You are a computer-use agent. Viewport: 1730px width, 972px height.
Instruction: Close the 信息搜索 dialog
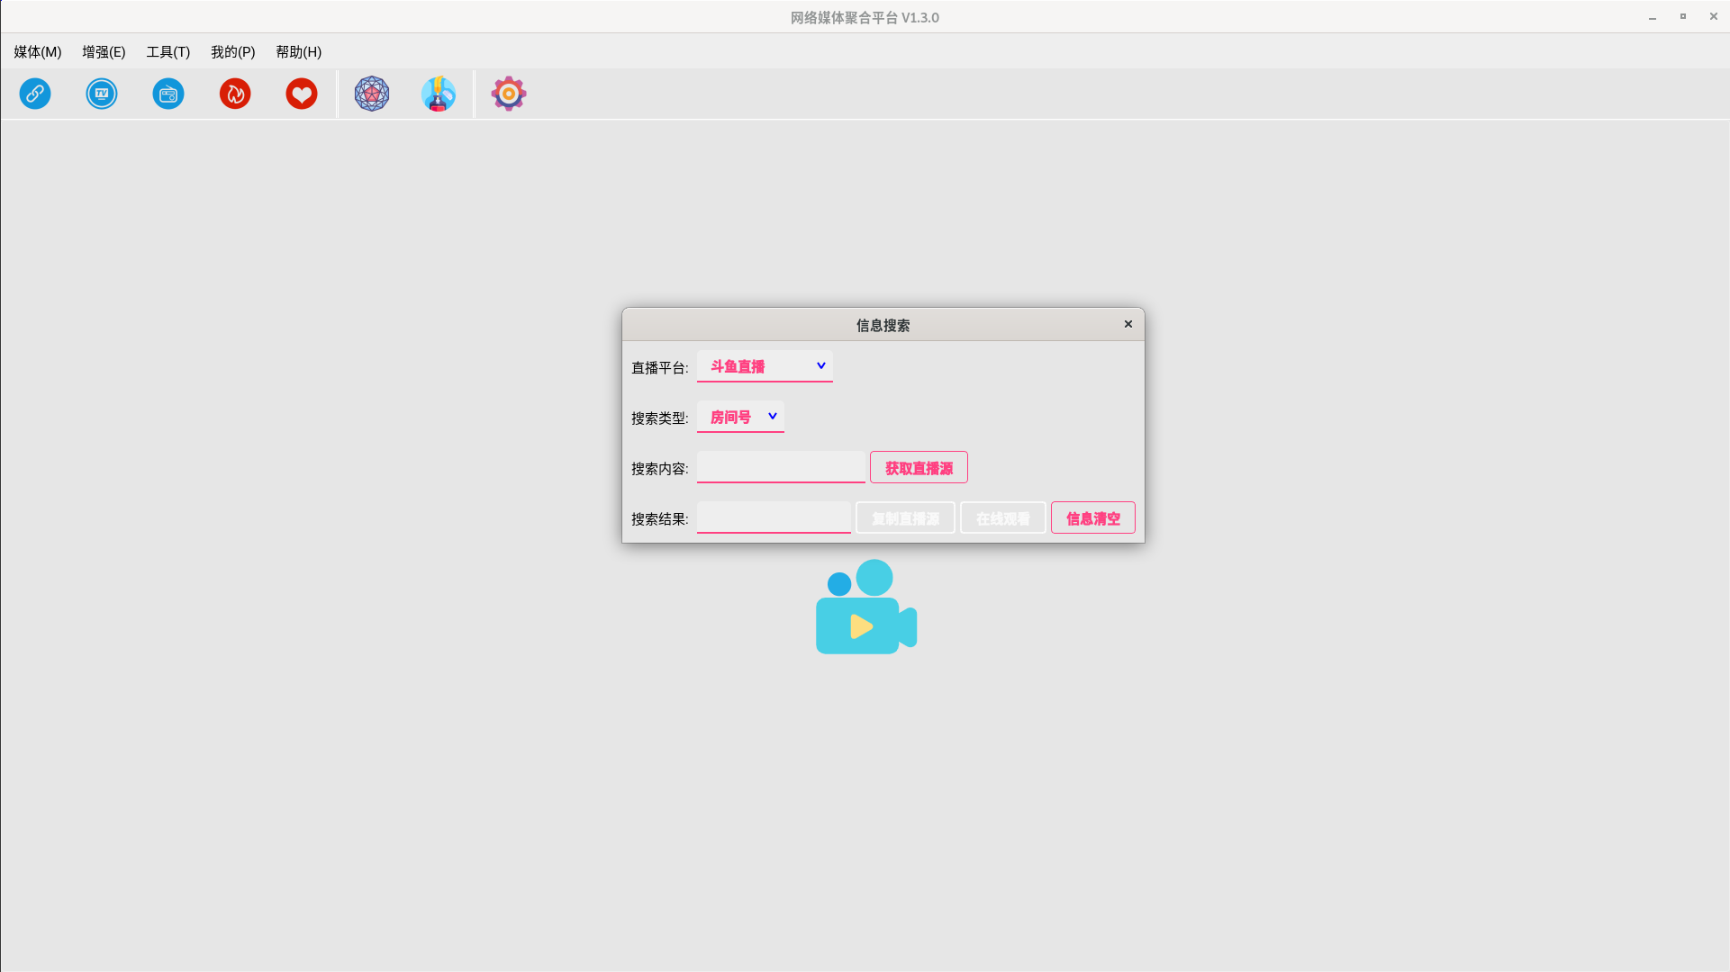tap(1128, 324)
